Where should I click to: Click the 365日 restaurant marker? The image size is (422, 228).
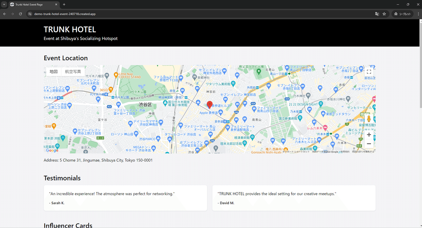click(111, 90)
